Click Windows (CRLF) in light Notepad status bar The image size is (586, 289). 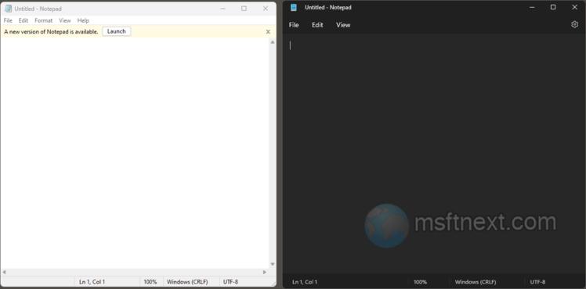point(187,282)
